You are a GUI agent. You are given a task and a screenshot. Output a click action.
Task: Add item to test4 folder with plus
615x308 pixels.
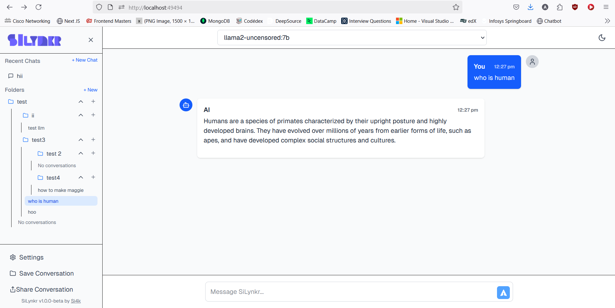93,177
